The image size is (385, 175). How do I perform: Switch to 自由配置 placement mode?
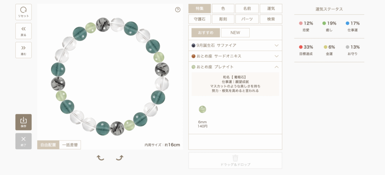49,145
